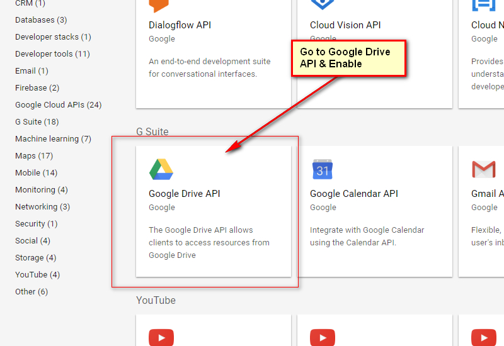The image size is (504, 346).
Task: Click the Gmail envelope icon
Action: 484,169
